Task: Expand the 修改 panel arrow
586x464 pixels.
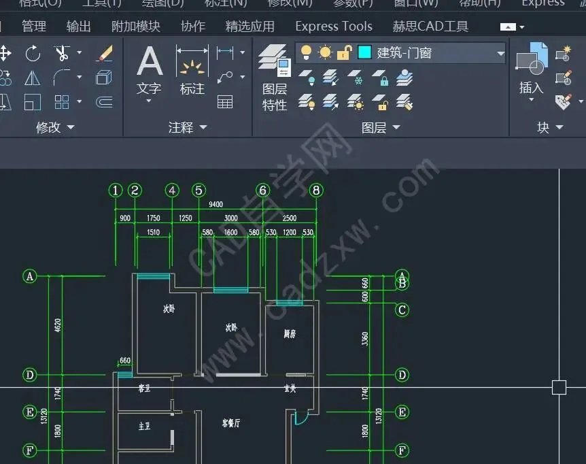Action: click(x=71, y=127)
